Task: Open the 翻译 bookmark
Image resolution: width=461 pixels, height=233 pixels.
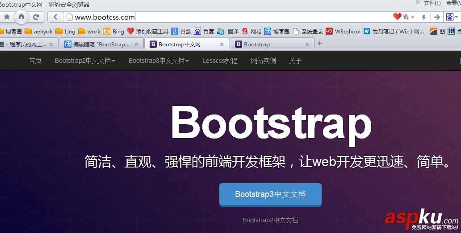Action: pyautogui.click(x=227, y=31)
